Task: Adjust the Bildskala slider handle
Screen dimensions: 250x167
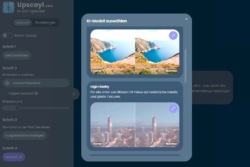Action: pos(17,108)
